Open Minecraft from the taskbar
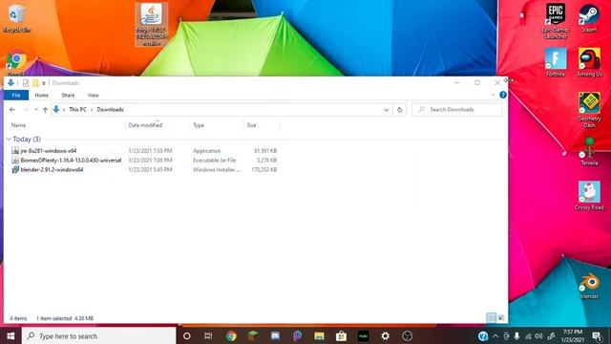 click(253, 335)
